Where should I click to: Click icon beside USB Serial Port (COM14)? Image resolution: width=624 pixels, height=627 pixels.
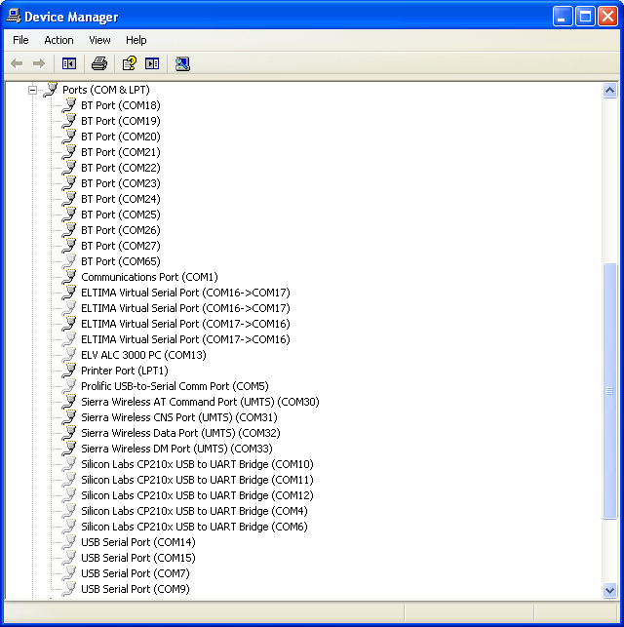69,542
